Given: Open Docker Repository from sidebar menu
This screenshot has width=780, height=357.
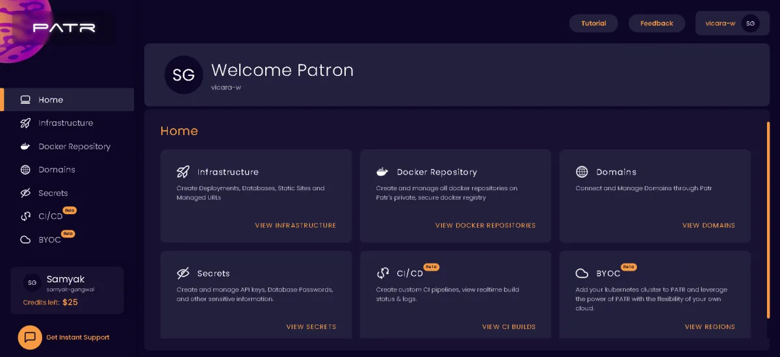Looking at the screenshot, I should 74,147.
